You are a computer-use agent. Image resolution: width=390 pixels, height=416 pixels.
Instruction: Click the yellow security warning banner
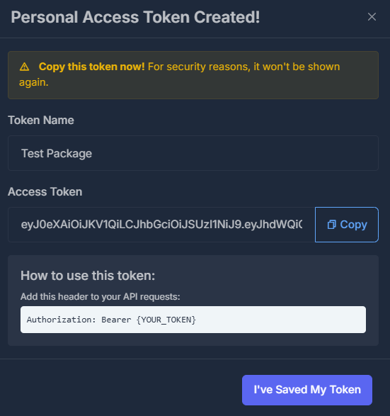coord(193,75)
